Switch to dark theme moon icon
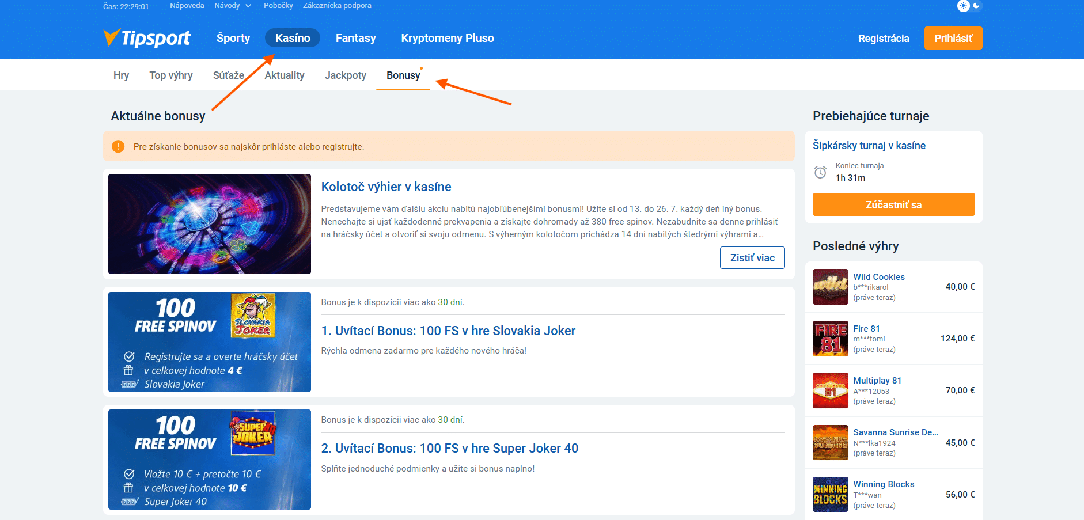Screen dimensions: 1084x520 976,6
